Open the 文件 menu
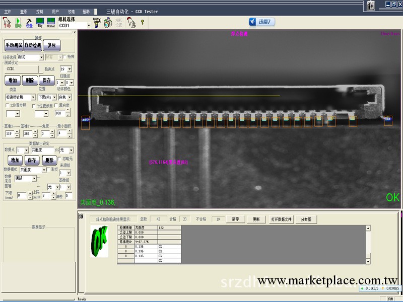 [x=8, y=12]
